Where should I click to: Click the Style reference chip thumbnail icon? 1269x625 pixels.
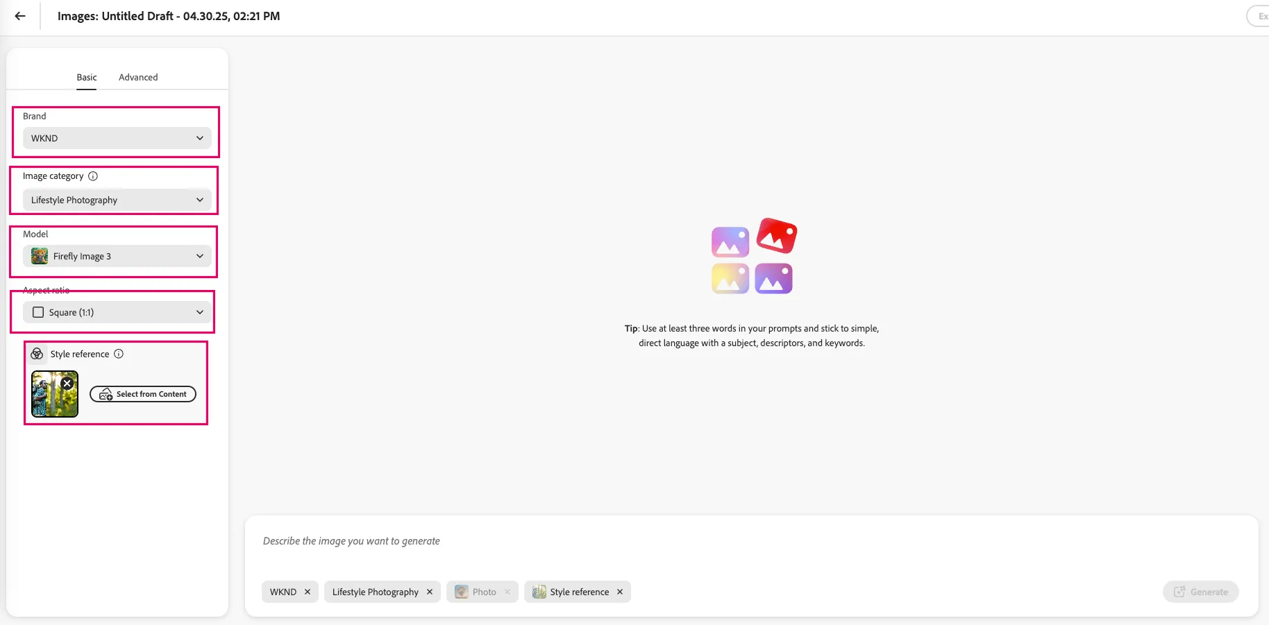click(x=539, y=592)
